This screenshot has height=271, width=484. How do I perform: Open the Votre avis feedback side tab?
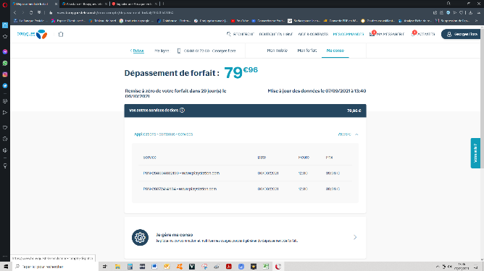[475, 153]
